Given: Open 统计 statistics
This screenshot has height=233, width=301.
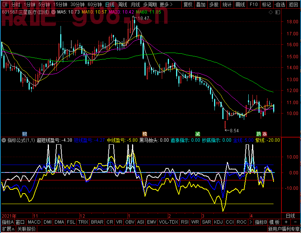Looking at the screenshot, I should tap(227, 5).
